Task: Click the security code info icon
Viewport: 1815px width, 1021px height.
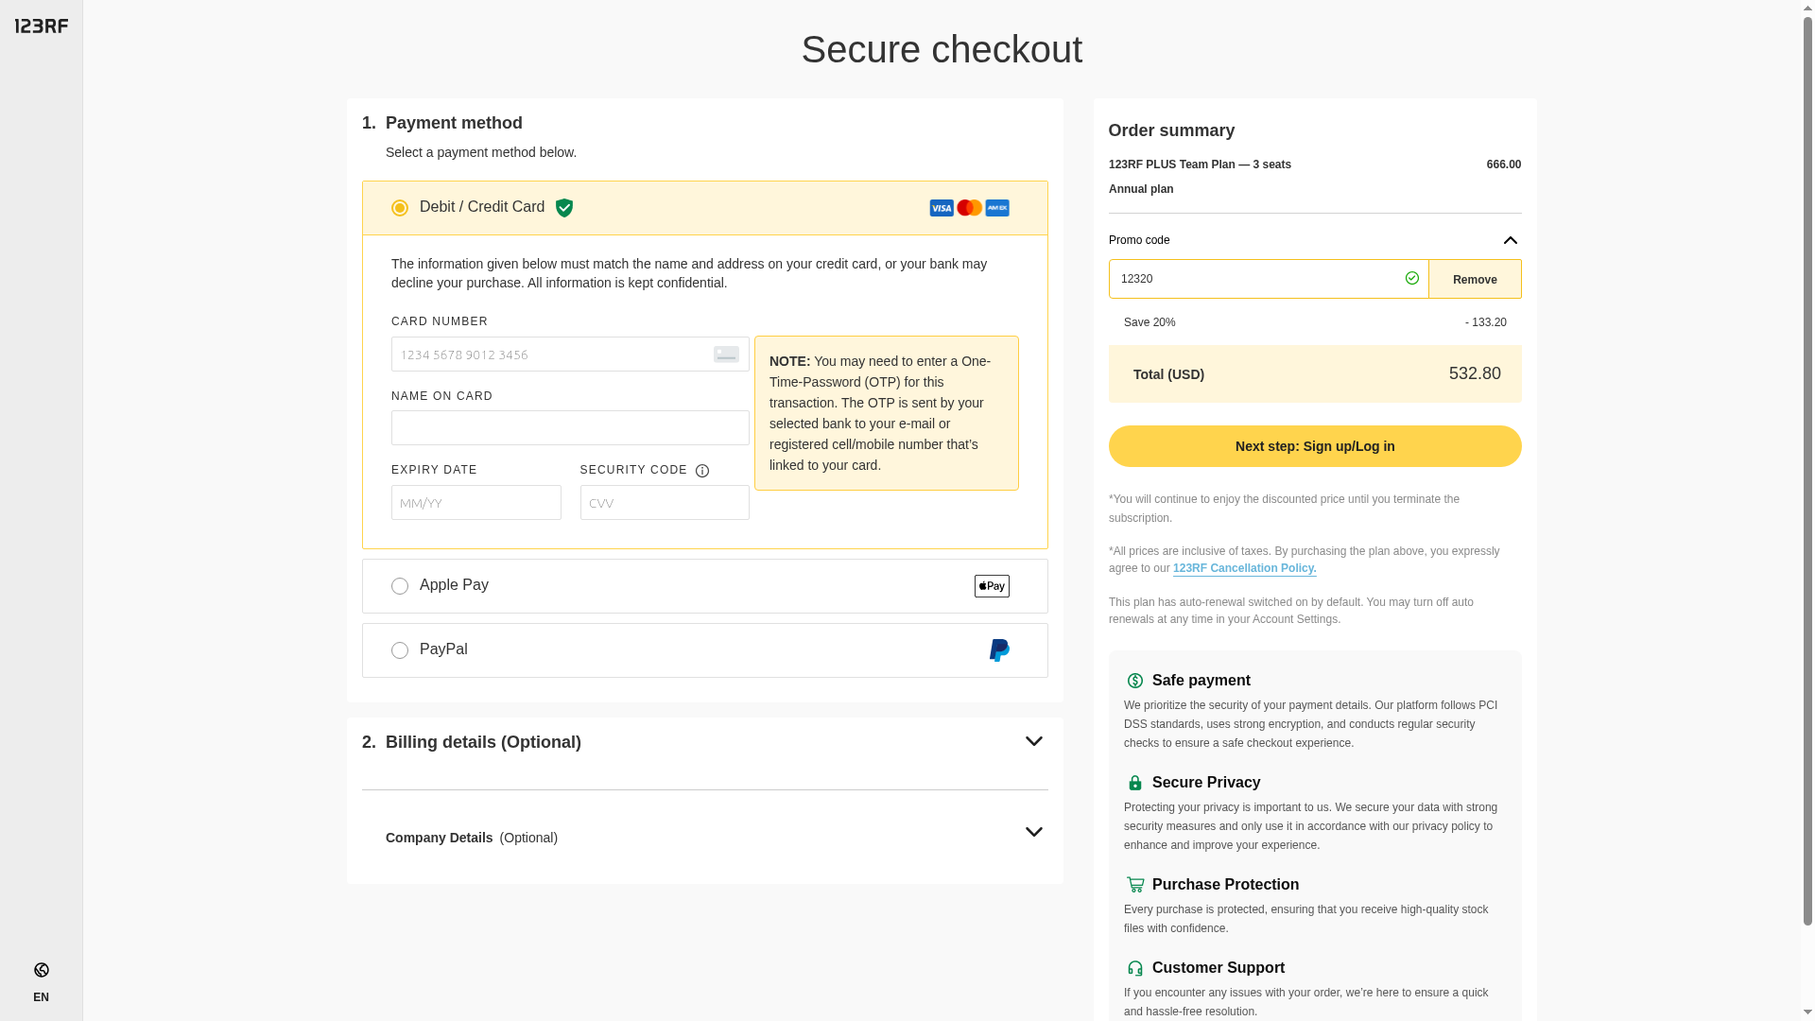Action: click(x=702, y=471)
